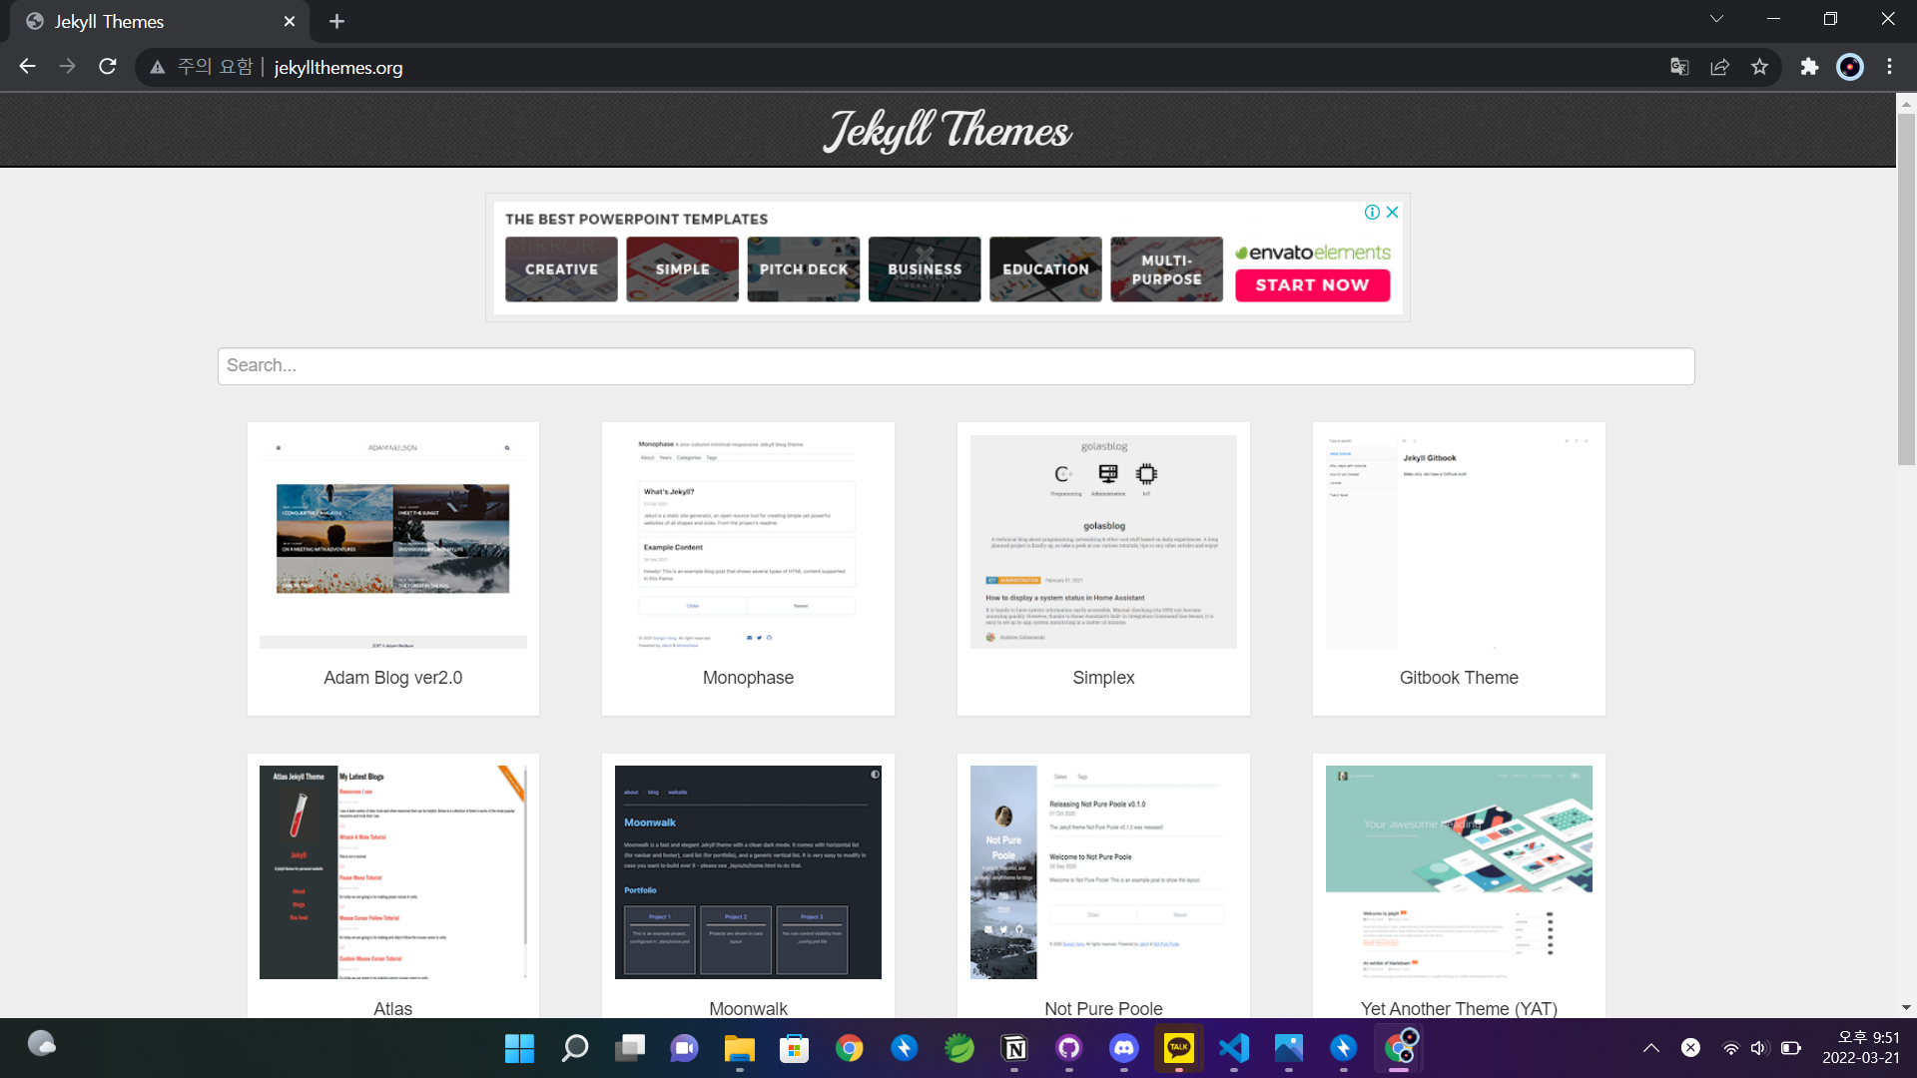Open Visual Studio Code from taskbar

(x=1234, y=1047)
